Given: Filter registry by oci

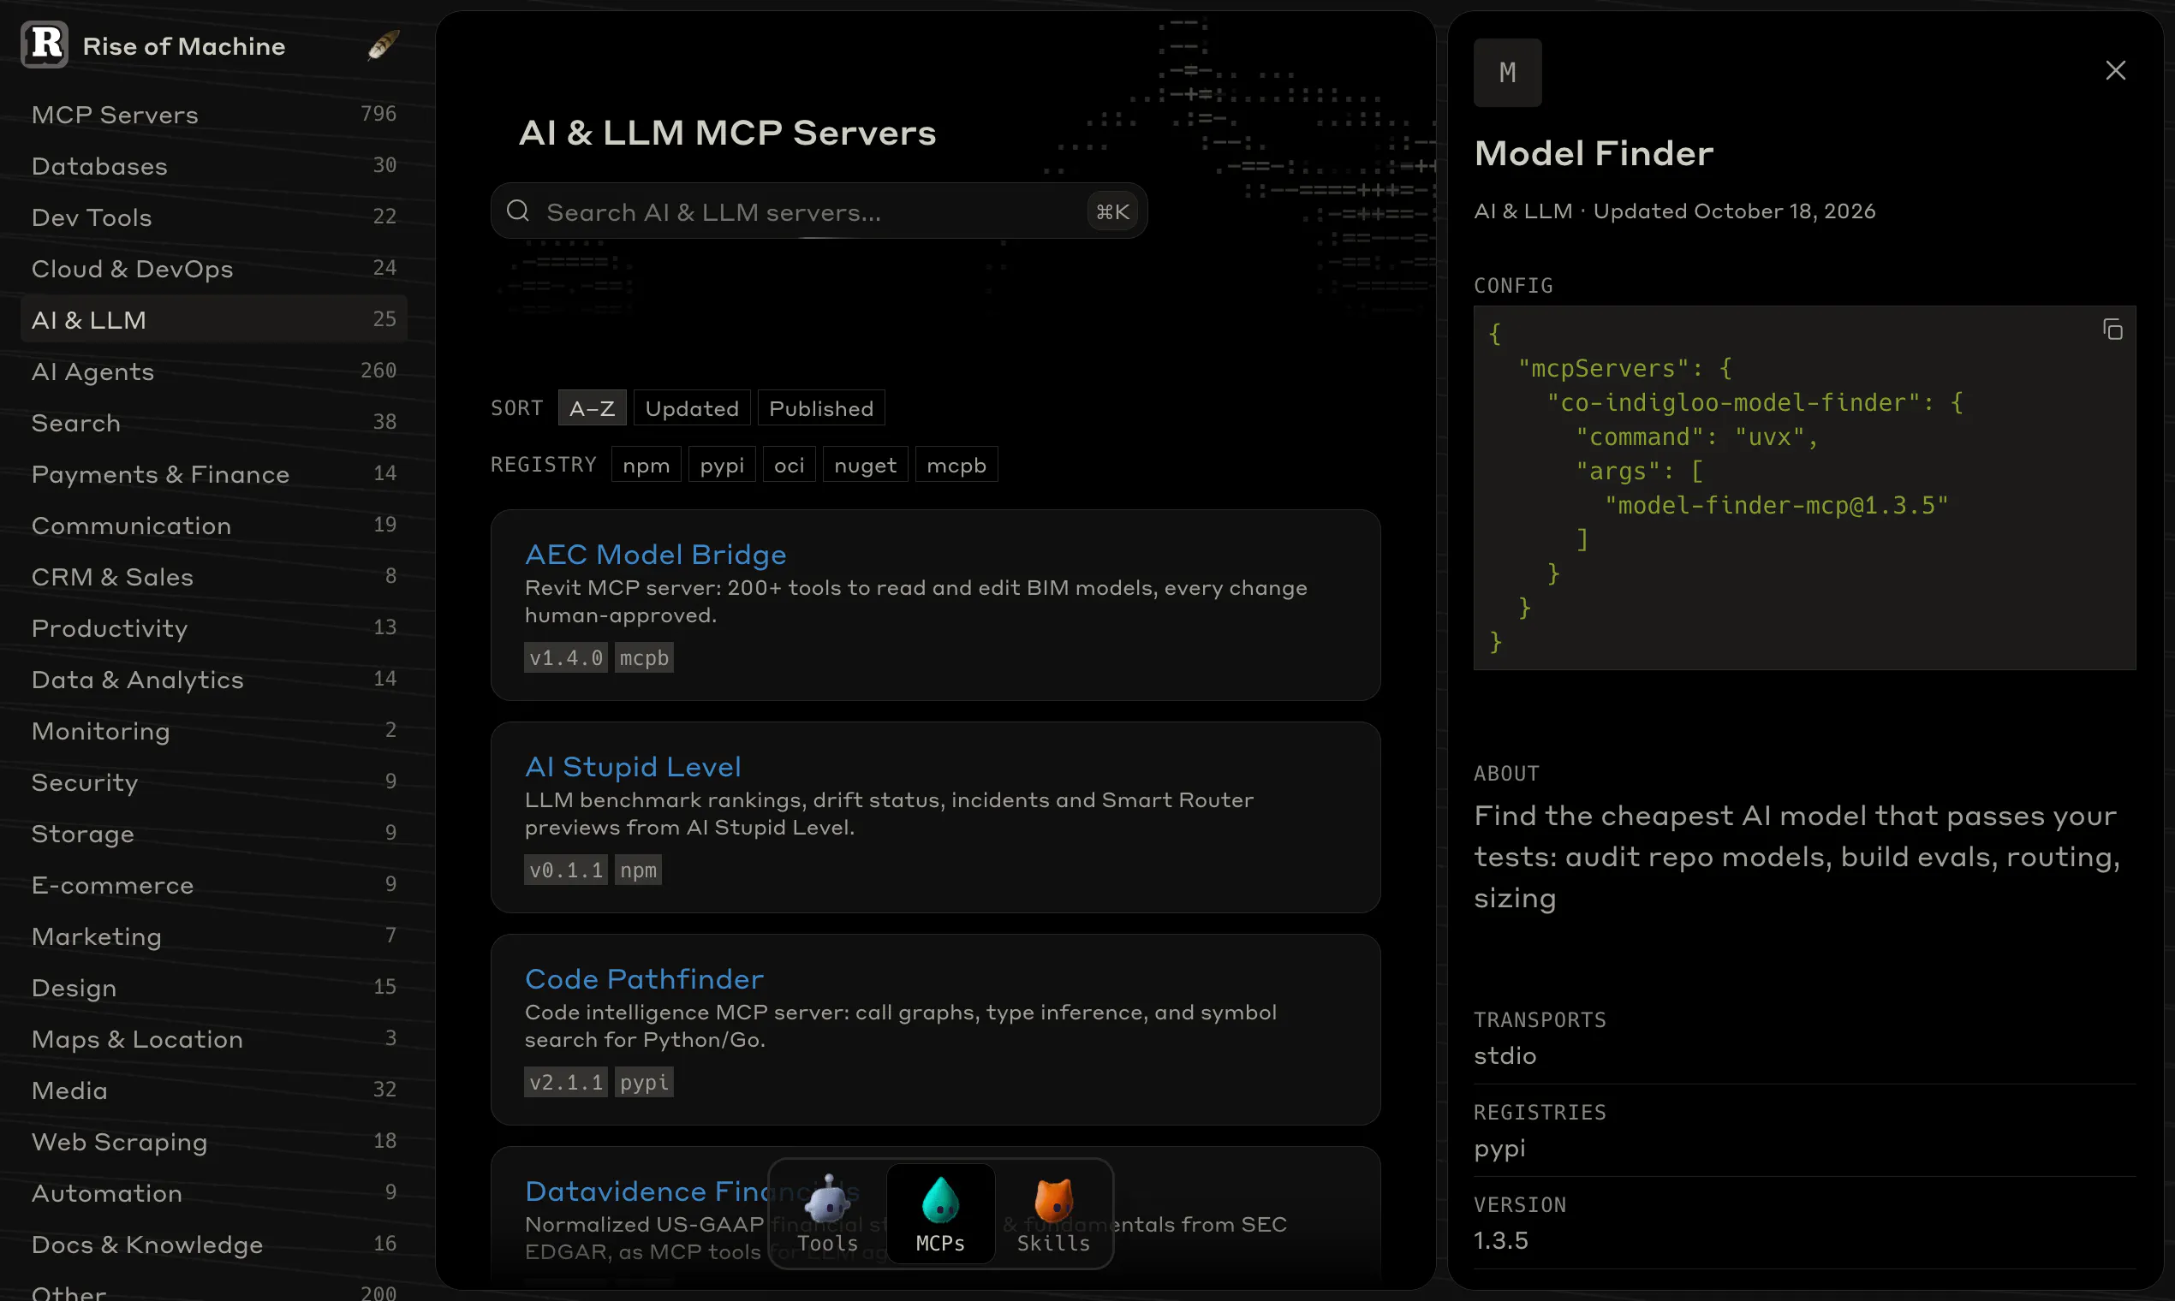Looking at the screenshot, I should coord(789,465).
